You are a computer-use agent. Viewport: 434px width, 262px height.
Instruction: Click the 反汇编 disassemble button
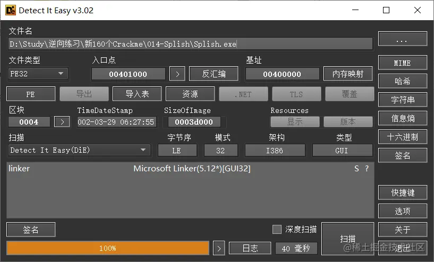(214, 74)
